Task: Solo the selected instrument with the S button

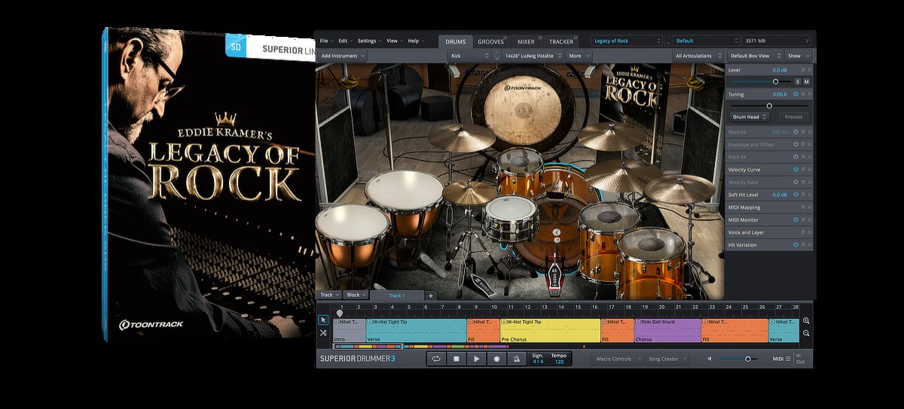Action: coord(798,82)
